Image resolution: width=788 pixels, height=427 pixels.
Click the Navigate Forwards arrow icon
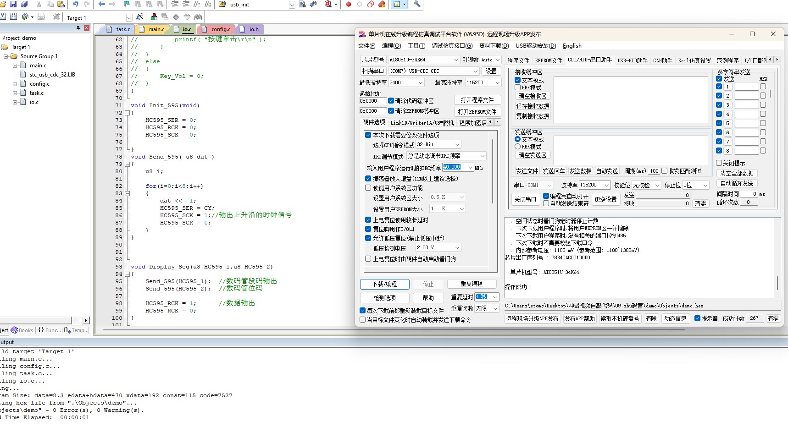112,4
